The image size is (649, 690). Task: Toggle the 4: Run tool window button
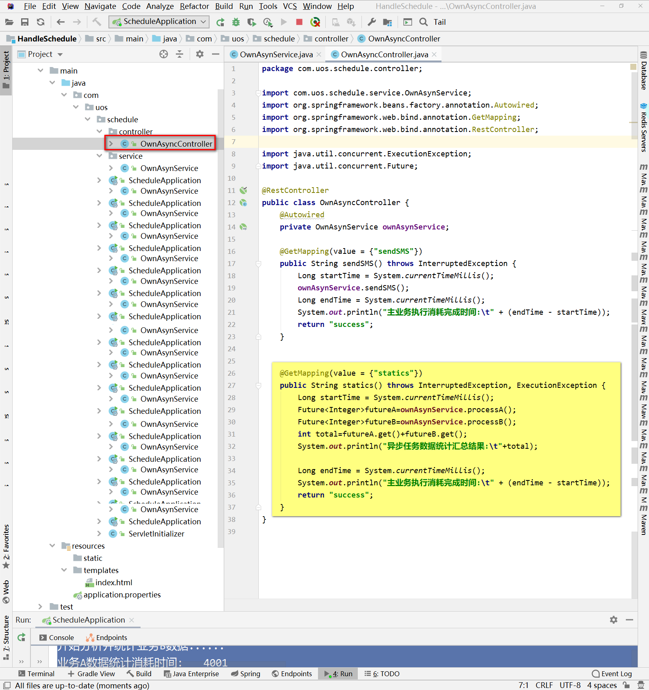tap(338, 674)
